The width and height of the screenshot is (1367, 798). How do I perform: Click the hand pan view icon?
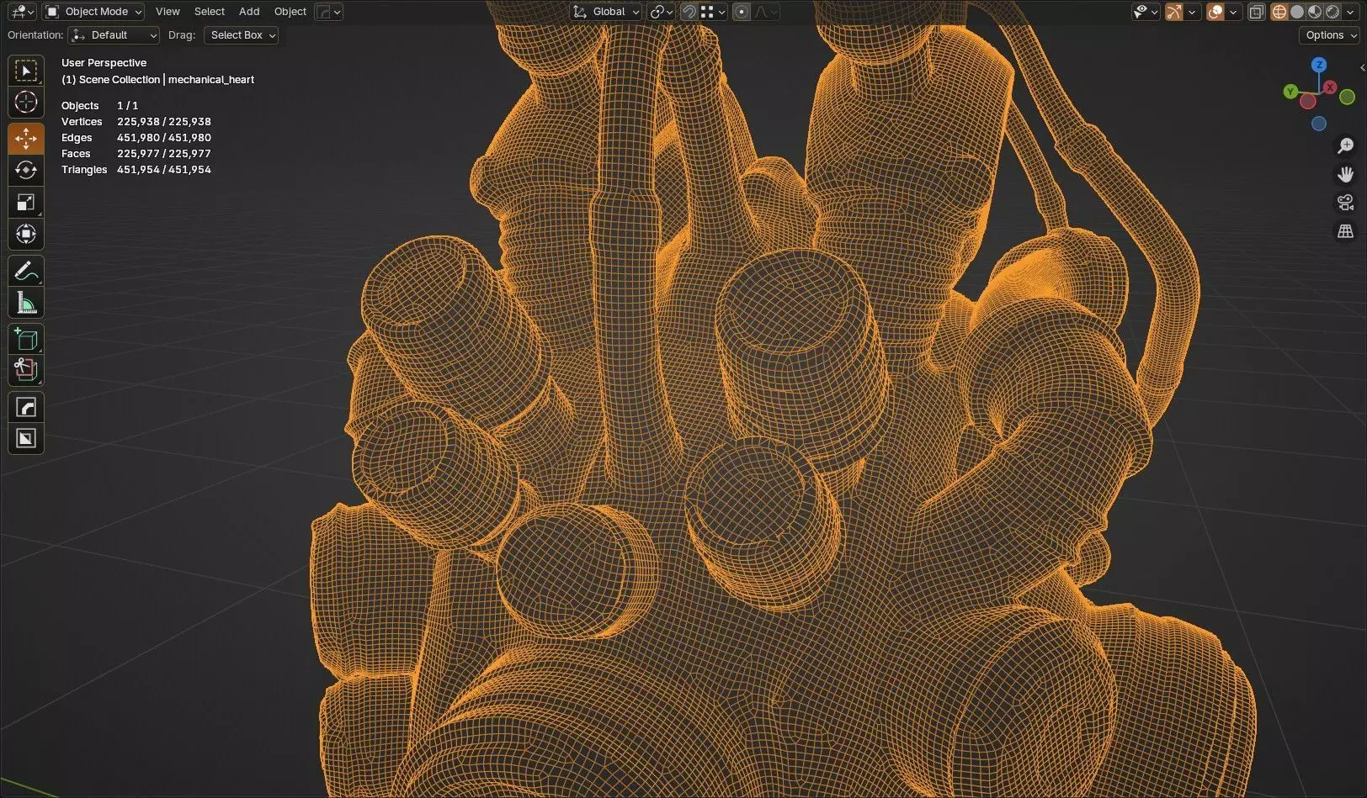tap(1345, 174)
